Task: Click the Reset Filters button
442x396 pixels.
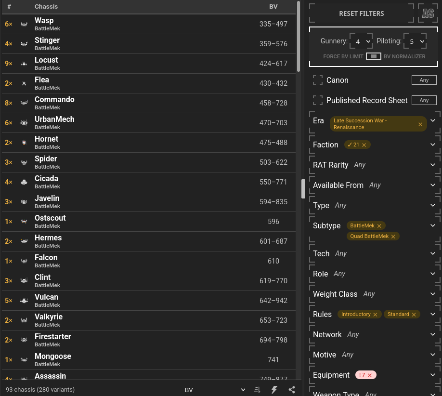Action: (362, 13)
